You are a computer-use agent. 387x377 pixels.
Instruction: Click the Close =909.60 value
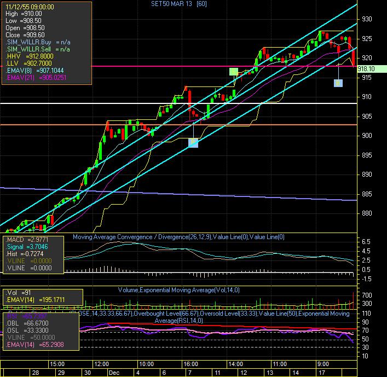tap(25, 35)
